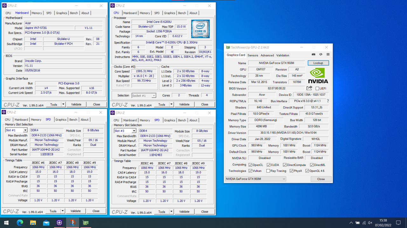
Task: Open the Mail app from the taskbar
Action: pos(46,223)
